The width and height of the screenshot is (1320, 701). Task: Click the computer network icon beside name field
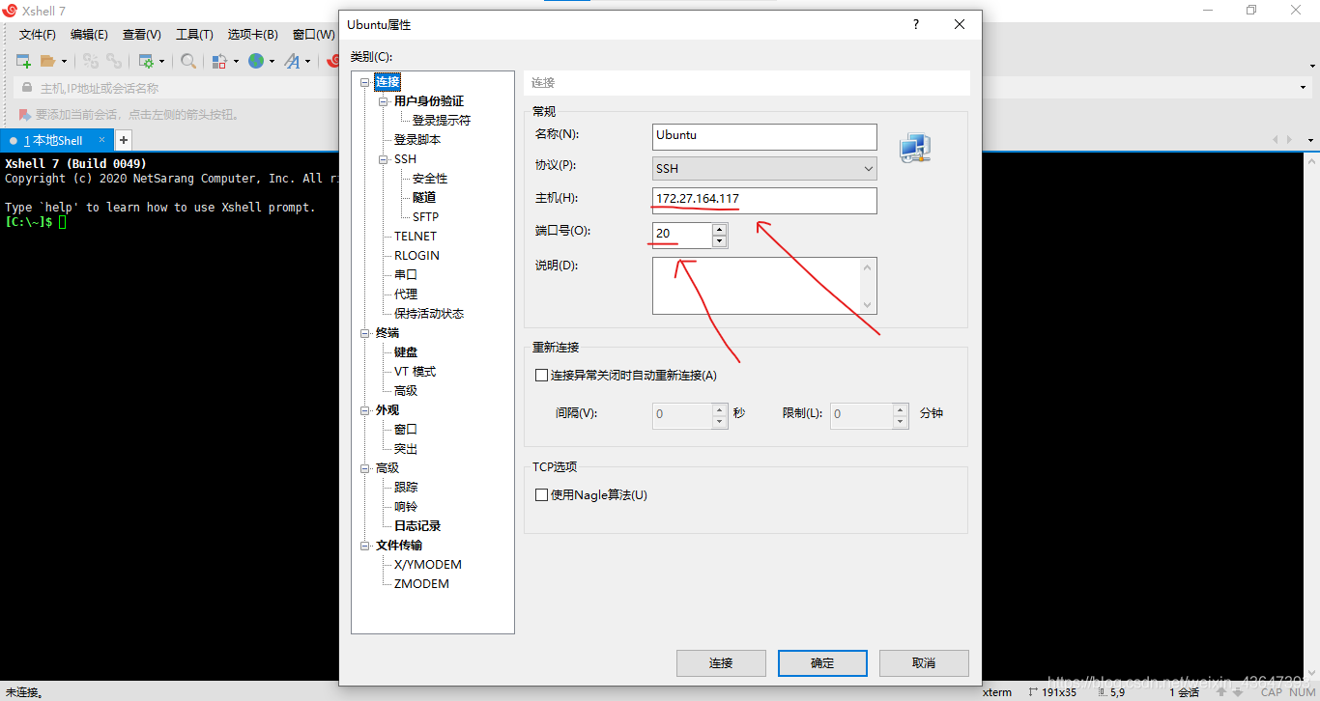(914, 148)
